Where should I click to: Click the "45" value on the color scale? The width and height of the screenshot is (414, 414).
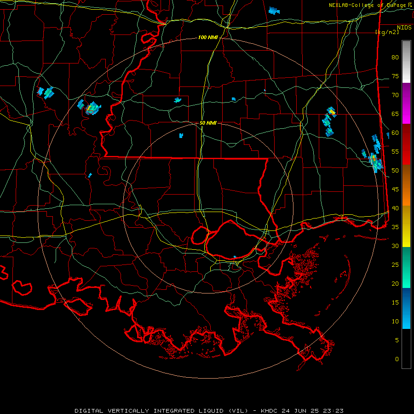[x=395, y=190]
